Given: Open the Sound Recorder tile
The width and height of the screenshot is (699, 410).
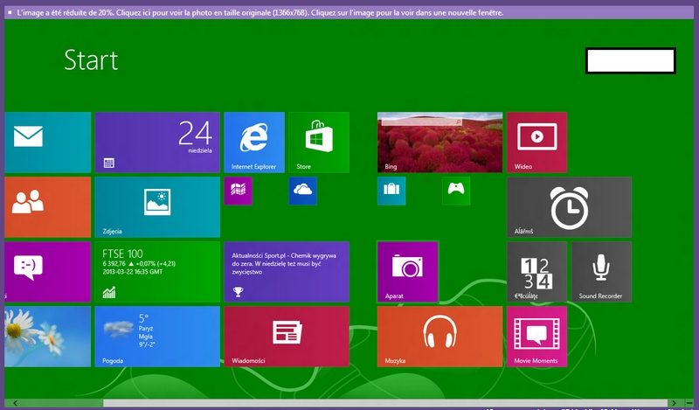Looking at the screenshot, I should point(600,271).
